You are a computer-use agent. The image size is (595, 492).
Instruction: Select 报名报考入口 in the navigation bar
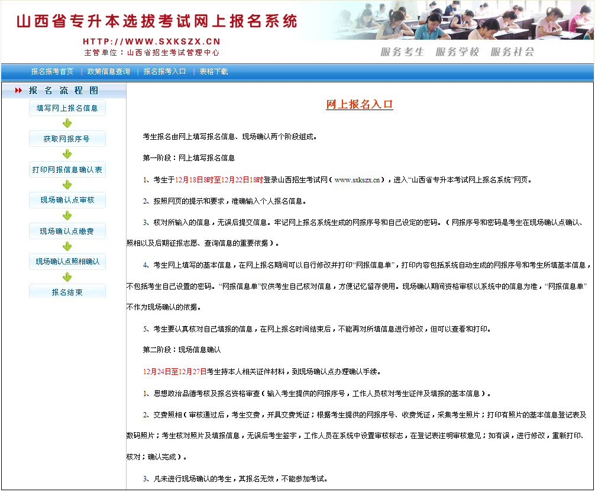[164, 72]
